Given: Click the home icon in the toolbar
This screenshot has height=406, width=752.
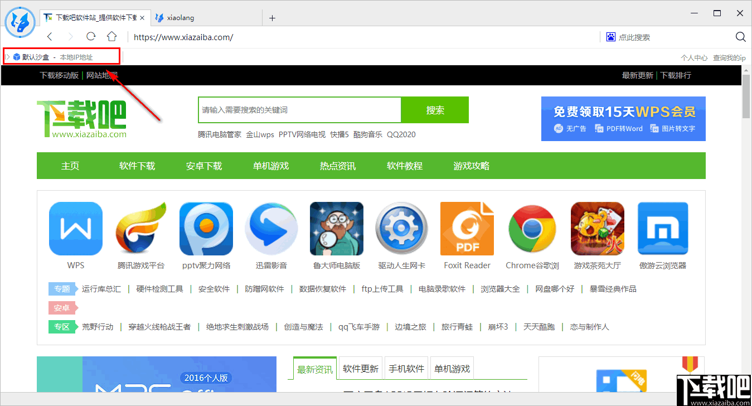Looking at the screenshot, I should (111, 37).
